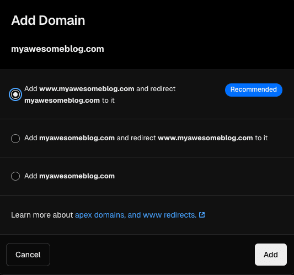294x275 pixels.
Task: Click the 'Add myawesomeblog.com and redirect www' label
Action: [x=146, y=138]
